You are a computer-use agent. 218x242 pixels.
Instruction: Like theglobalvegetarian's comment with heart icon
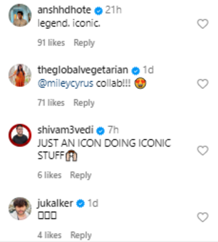202,84
